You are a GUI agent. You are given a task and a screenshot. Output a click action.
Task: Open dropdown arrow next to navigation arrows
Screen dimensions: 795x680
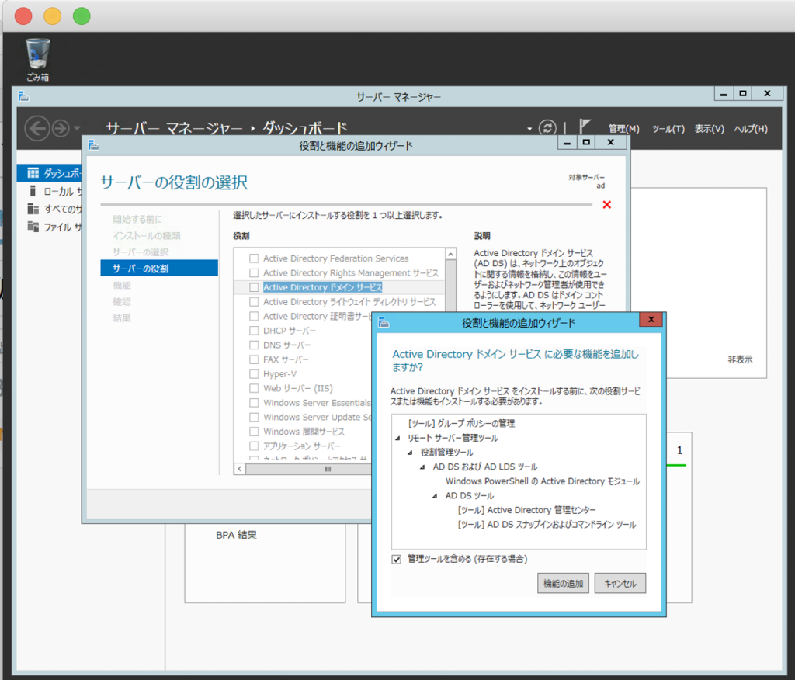[x=77, y=128]
